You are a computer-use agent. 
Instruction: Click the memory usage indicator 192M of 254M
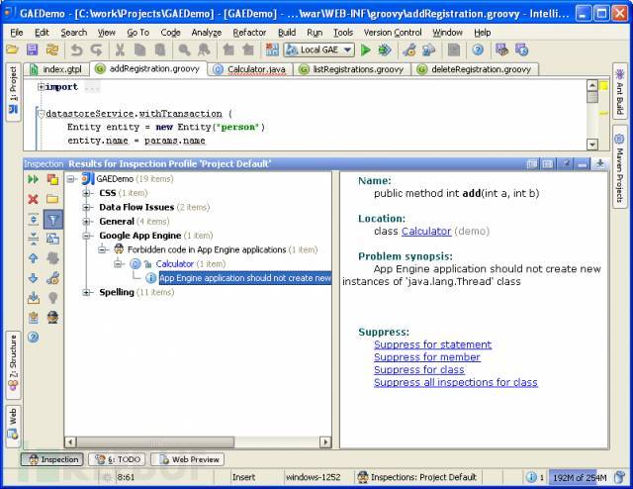click(x=580, y=478)
